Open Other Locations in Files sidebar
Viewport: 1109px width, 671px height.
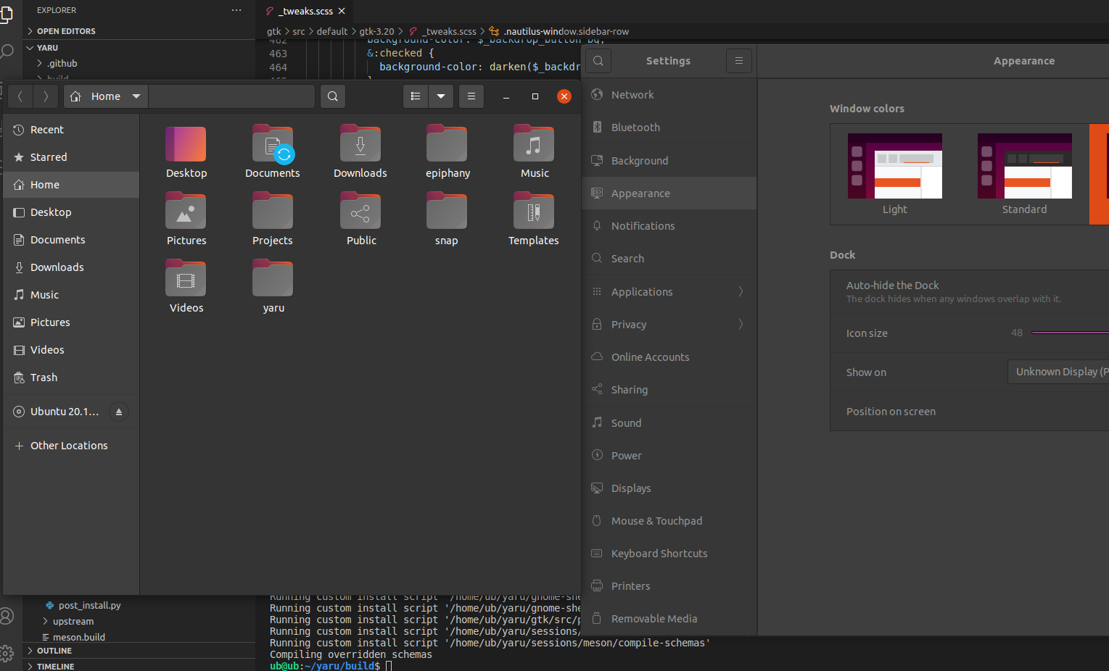71,446
